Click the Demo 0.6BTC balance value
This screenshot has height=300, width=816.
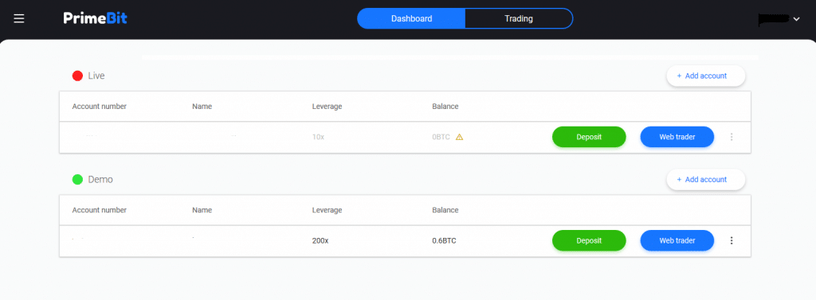tap(445, 241)
